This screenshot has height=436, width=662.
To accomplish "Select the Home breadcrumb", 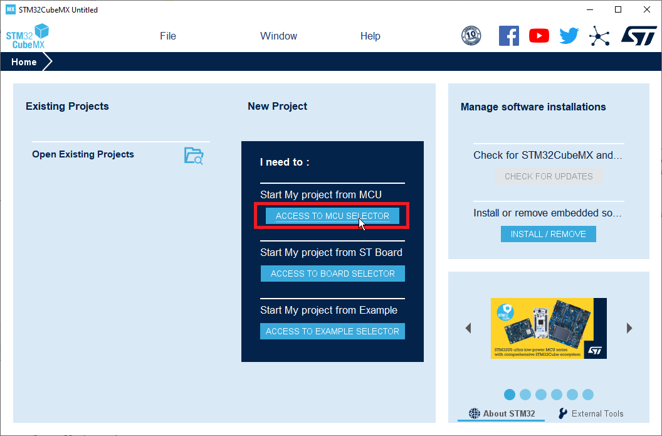I will 24,62.
